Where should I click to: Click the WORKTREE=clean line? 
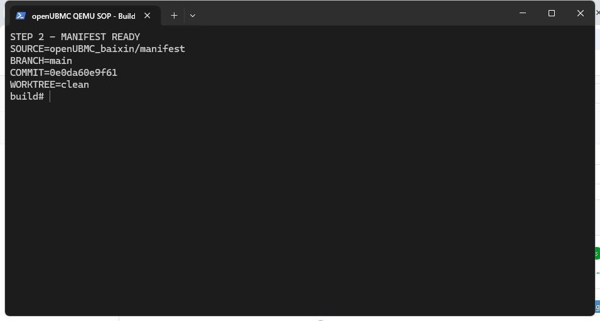pos(50,85)
